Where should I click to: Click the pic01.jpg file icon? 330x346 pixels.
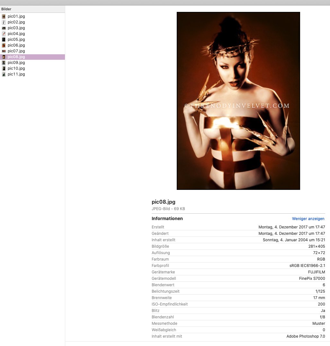(x=4, y=16)
